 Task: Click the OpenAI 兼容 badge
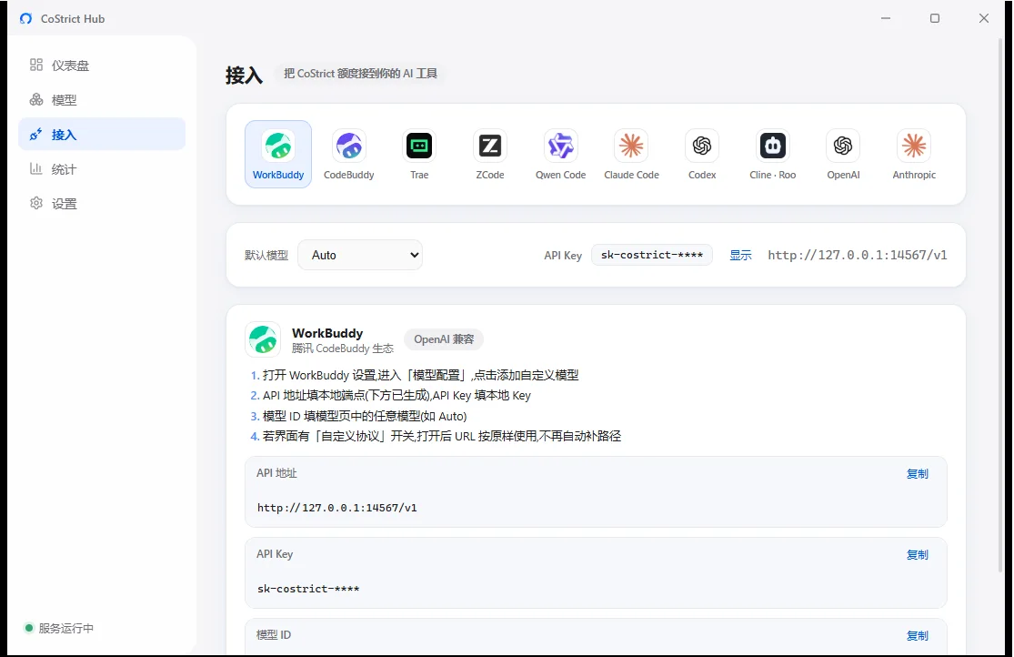(x=444, y=339)
